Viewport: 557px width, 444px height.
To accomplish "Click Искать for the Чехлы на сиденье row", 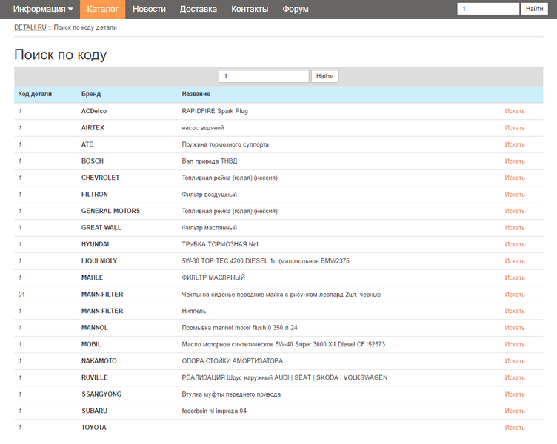I will (515, 295).
